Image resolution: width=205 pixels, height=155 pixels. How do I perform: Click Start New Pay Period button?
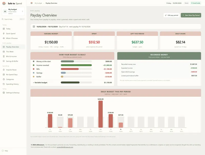coord(191,15)
